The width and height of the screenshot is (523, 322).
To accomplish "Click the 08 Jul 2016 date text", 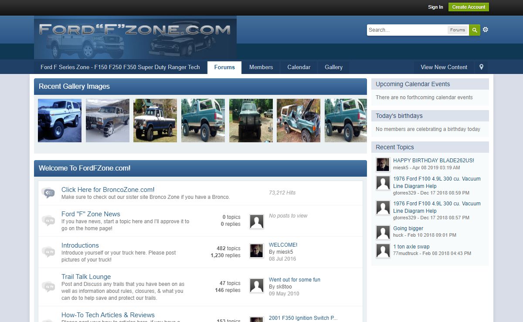I will 282,259.
